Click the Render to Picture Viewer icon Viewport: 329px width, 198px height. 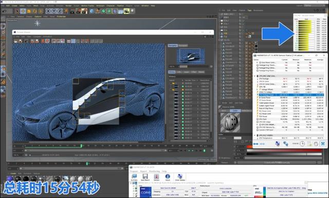pos(79,11)
